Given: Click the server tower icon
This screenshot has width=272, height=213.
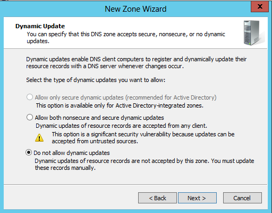Looking at the screenshot, I should pos(253,33).
